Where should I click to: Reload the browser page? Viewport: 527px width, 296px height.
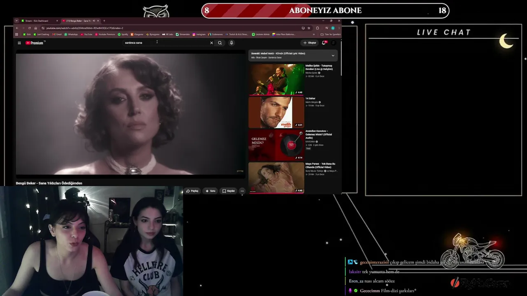point(29,28)
